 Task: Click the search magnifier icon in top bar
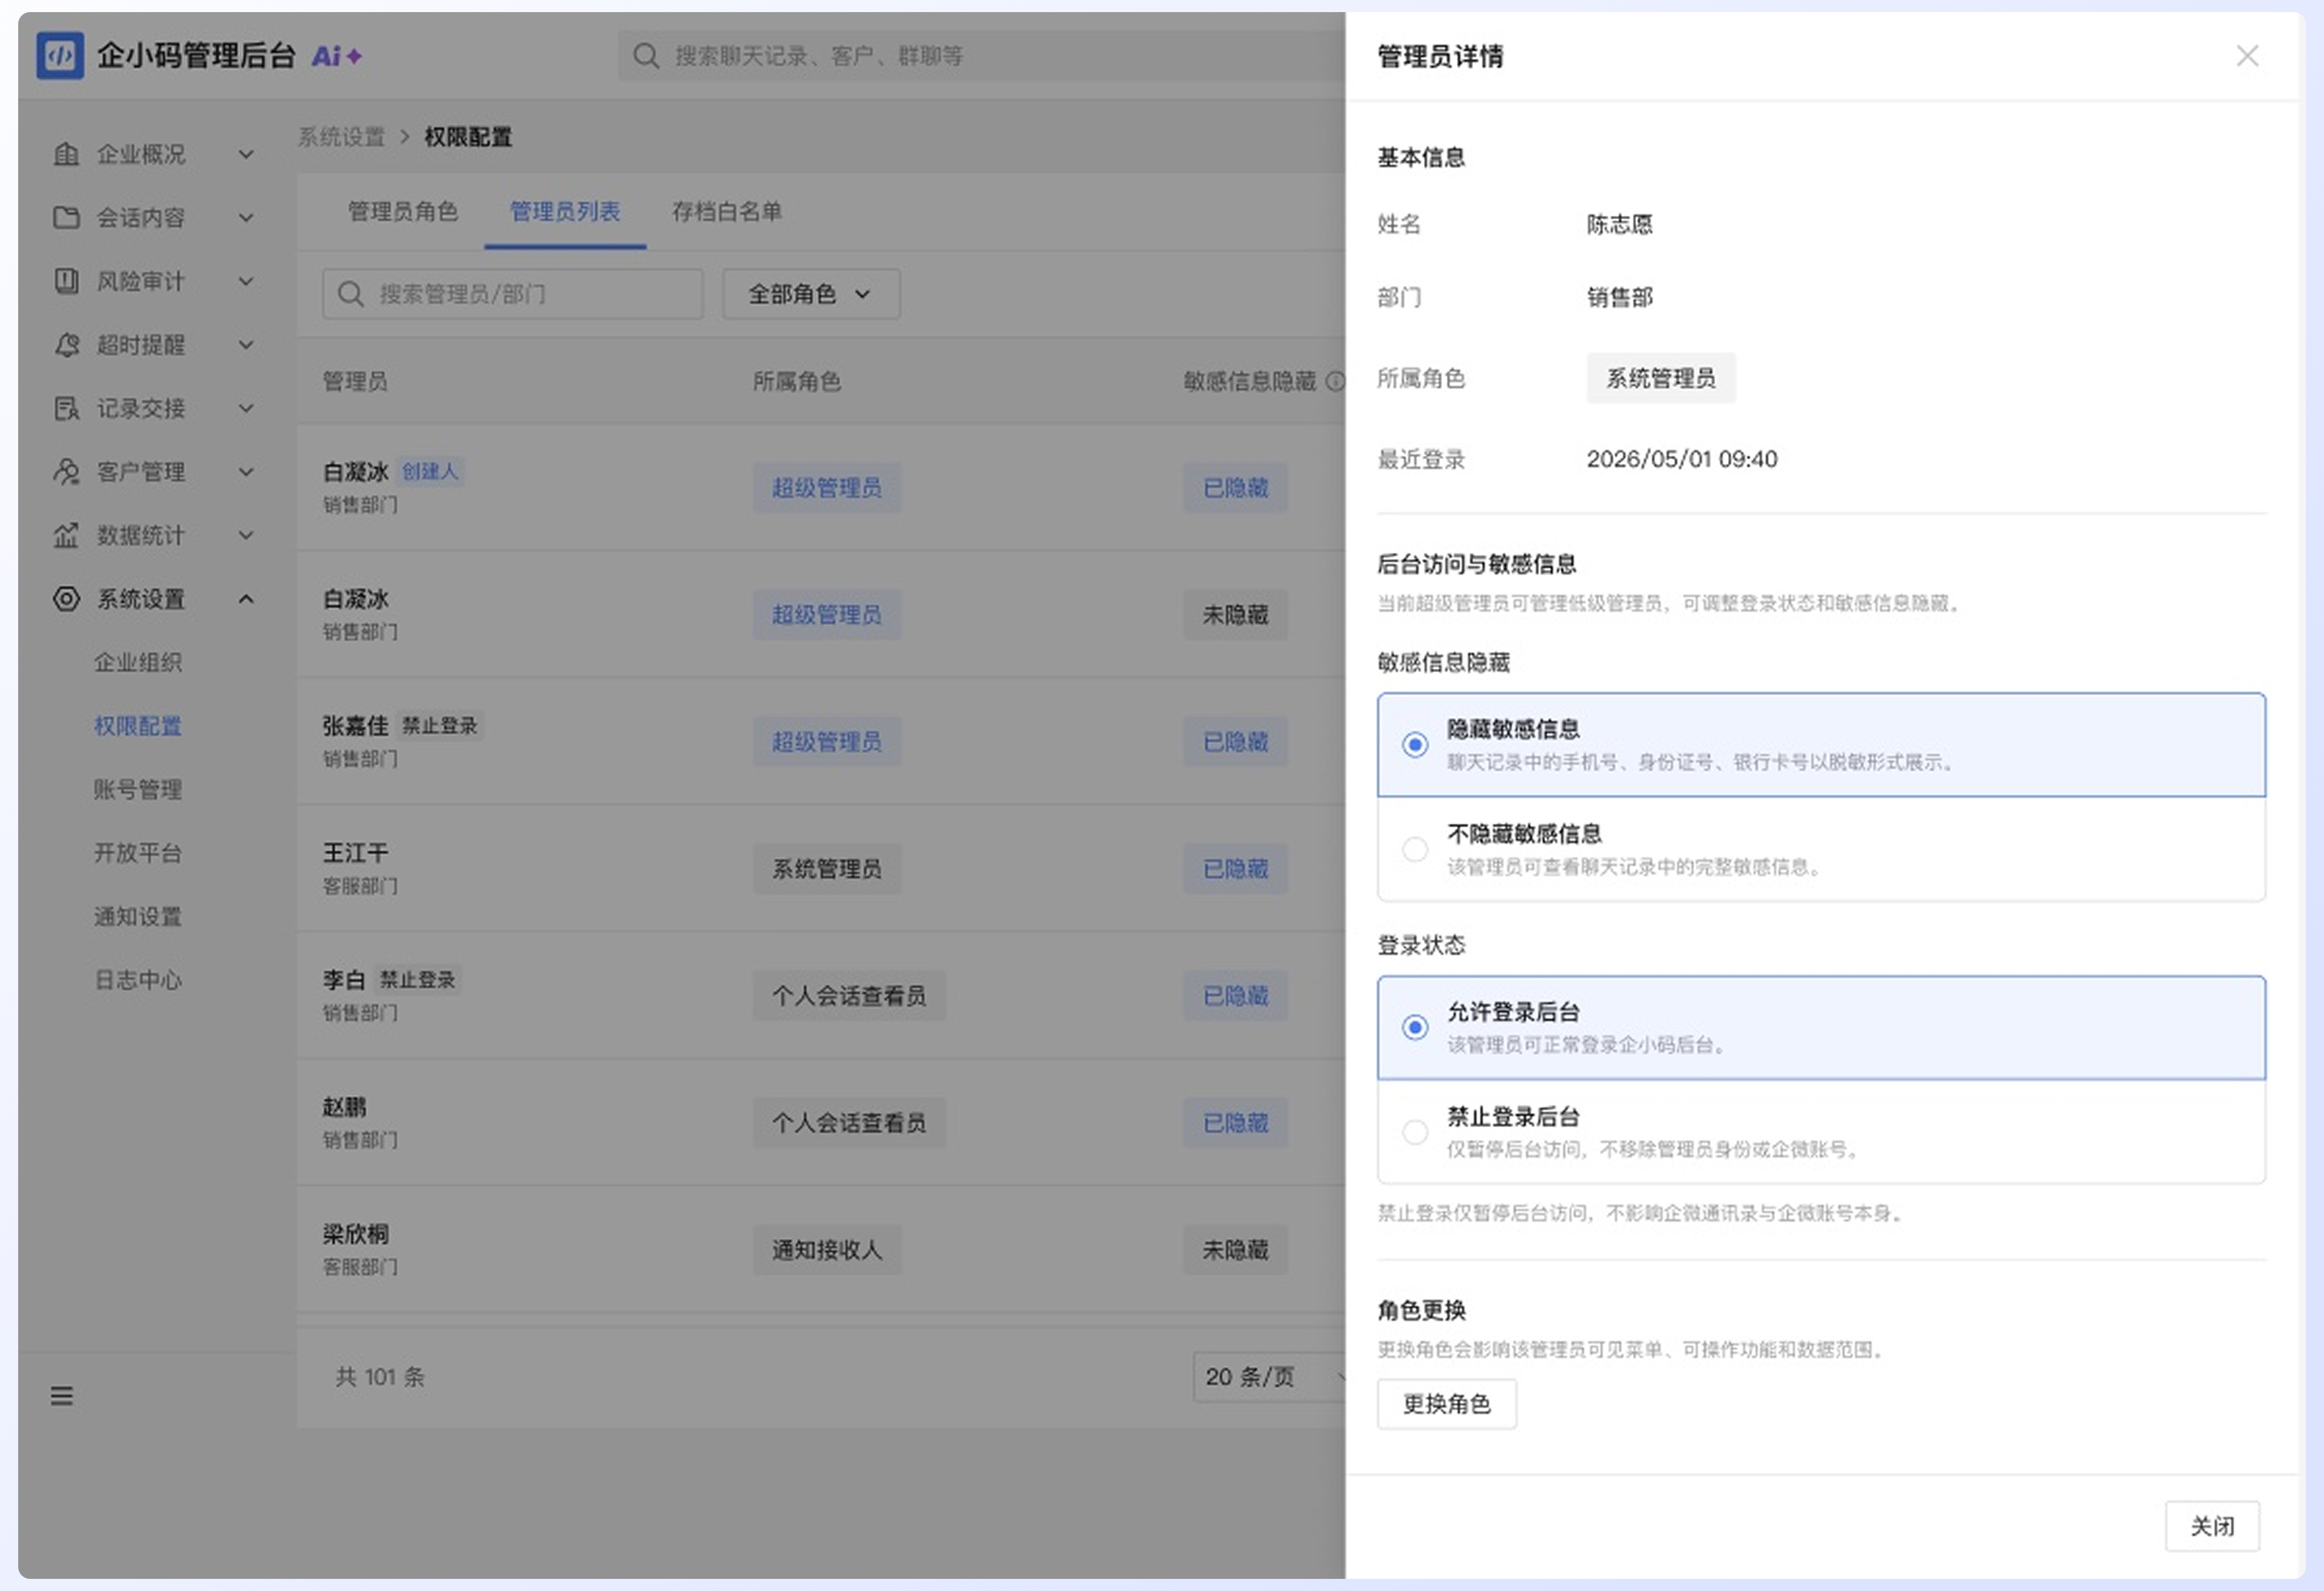pos(646,56)
